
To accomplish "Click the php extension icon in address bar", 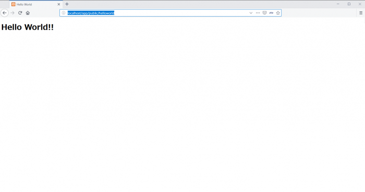I will pos(271,13).
